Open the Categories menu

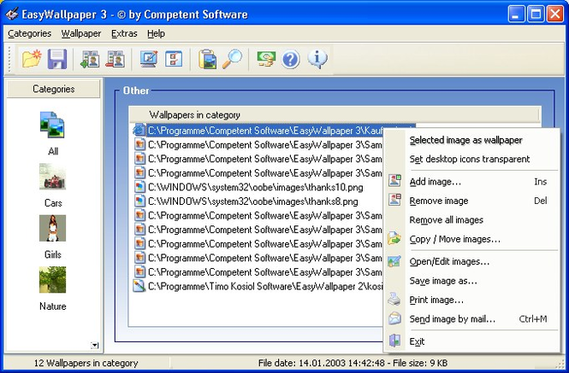[29, 33]
